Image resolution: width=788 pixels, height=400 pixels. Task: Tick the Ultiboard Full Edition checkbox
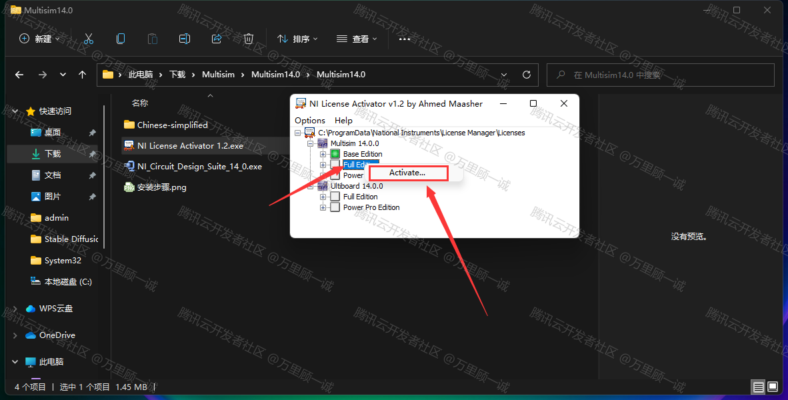coord(335,197)
